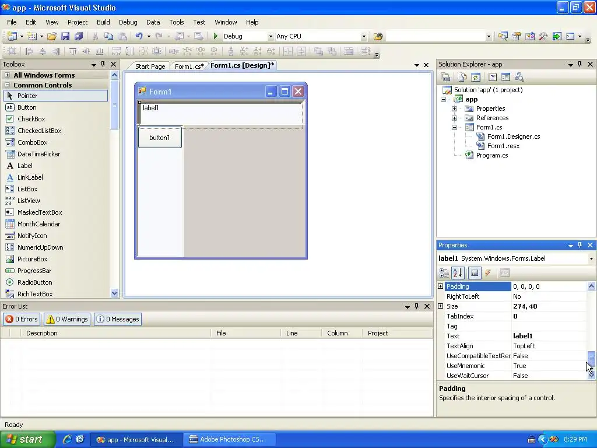Expand the All Windows Forms toolbox group
597x448 pixels.
[x=7, y=75]
